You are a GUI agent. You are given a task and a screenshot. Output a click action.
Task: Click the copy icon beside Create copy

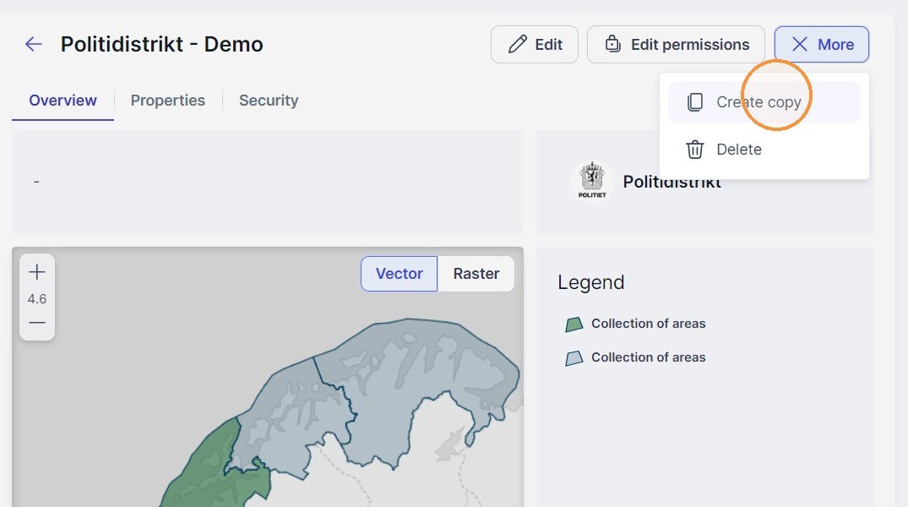[x=695, y=102]
